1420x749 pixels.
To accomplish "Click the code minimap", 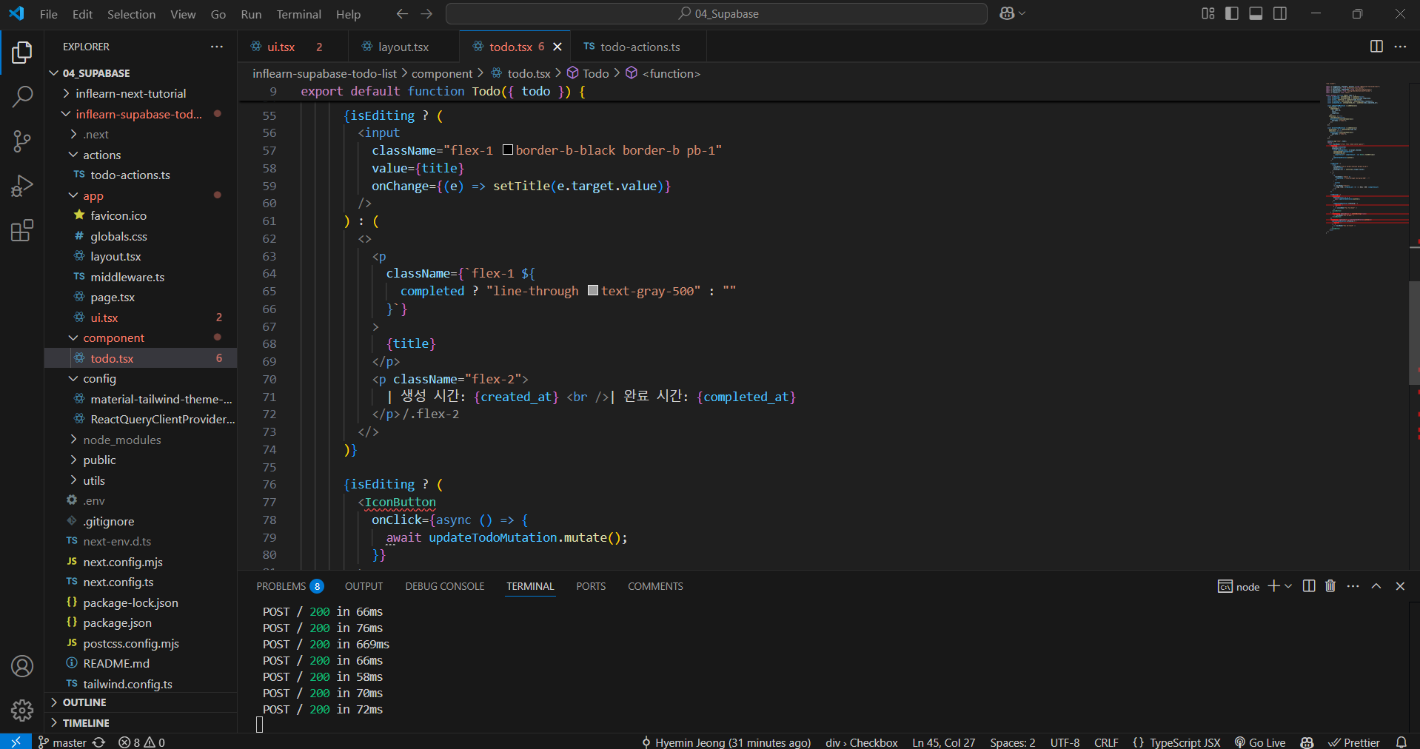I will [1366, 159].
